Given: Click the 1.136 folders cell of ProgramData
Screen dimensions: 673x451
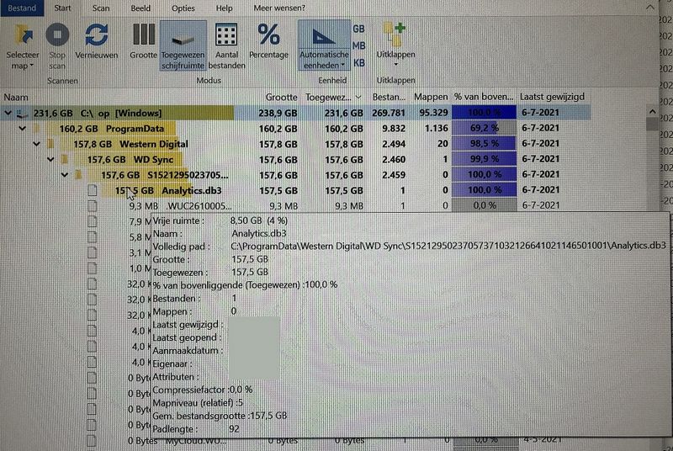Looking at the screenshot, I should 437,128.
